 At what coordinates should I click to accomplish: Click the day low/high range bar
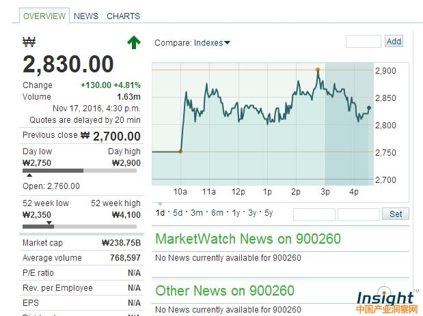(81, 170)
